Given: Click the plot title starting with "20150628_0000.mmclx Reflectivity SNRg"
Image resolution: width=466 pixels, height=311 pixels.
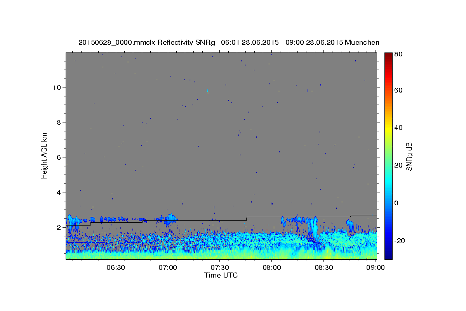Looking at the screenshot, I should click(x=229, y=42).
